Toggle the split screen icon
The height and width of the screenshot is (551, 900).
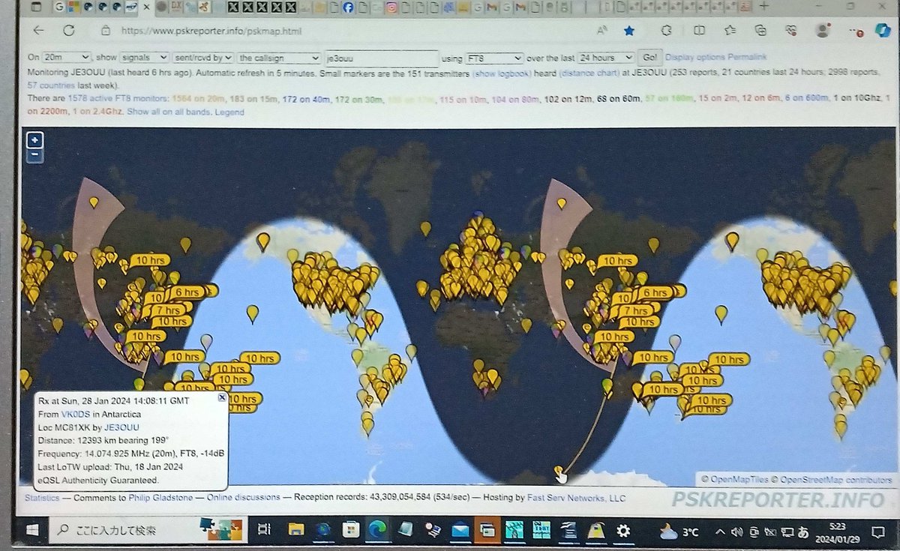(x=699, y=31)
